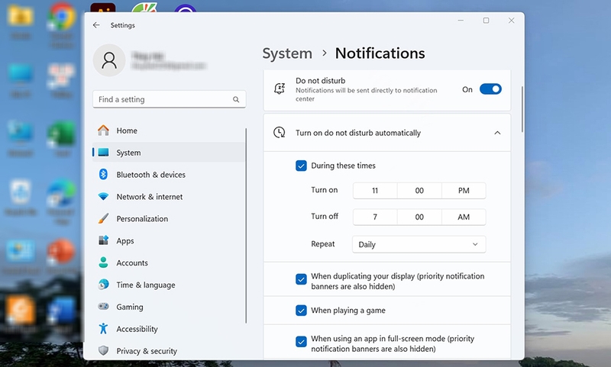Open Network & internet settings

(x=168, y=197)
